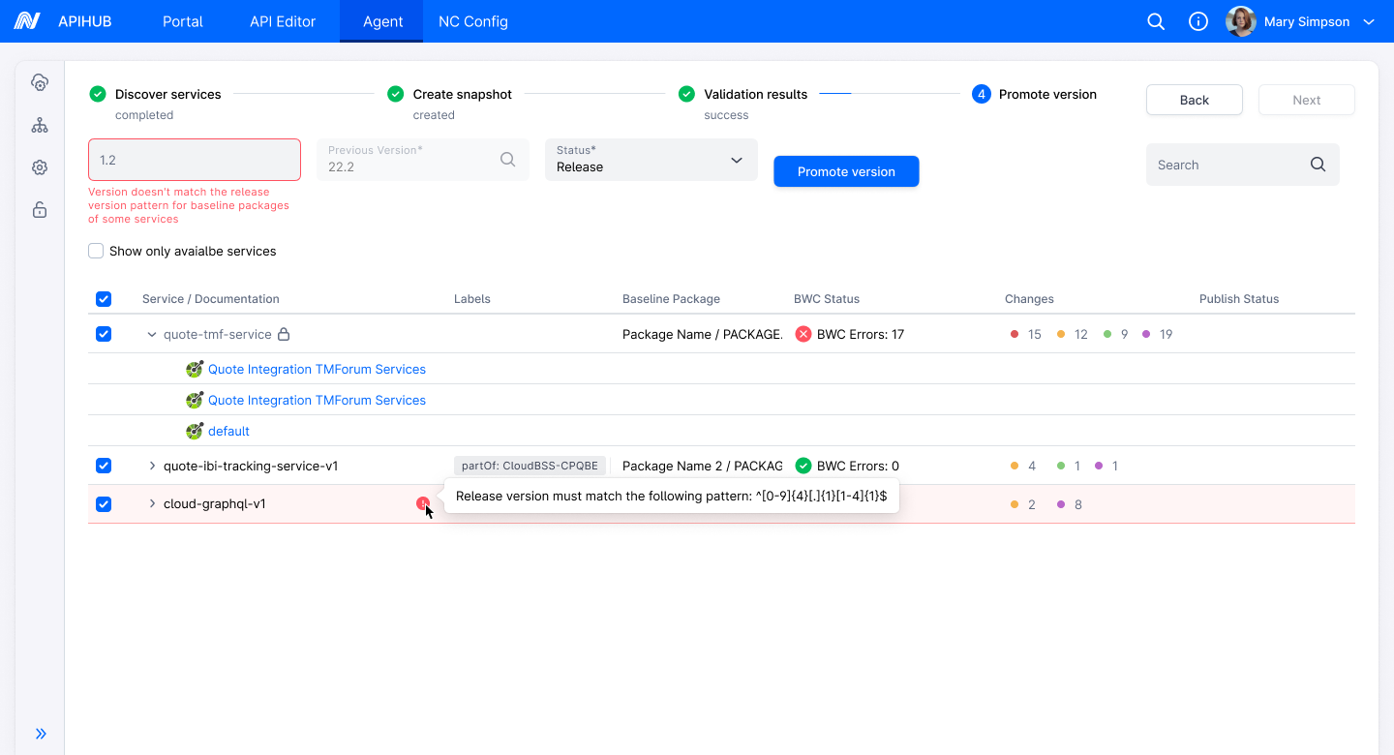Open the cloud settings sidebar icon

(40, 83)
